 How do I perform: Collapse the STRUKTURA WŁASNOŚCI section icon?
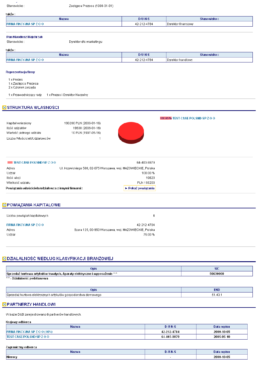click(4, 108)
